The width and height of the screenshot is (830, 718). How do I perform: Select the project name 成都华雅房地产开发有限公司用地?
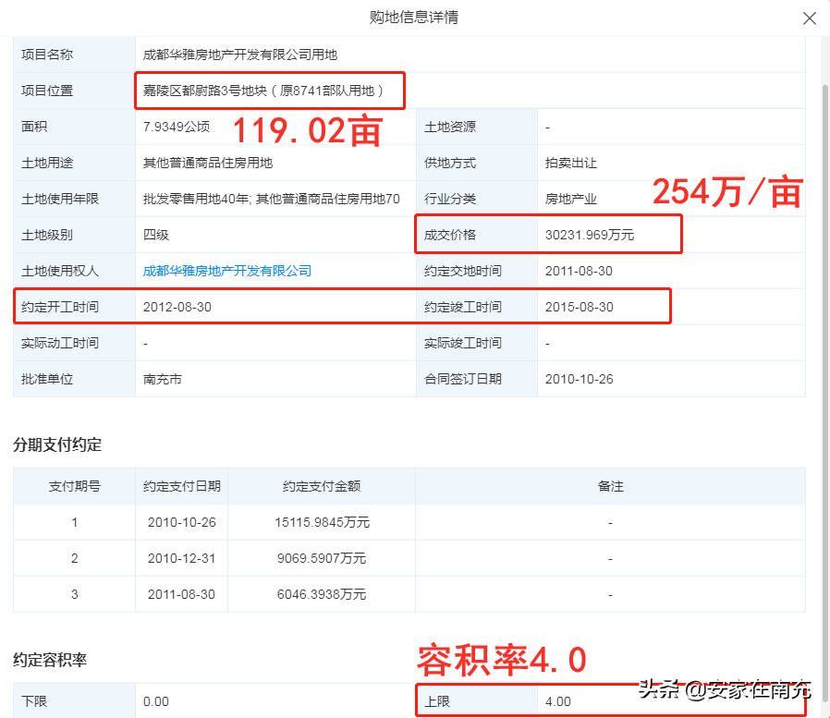tap(239, 55)
